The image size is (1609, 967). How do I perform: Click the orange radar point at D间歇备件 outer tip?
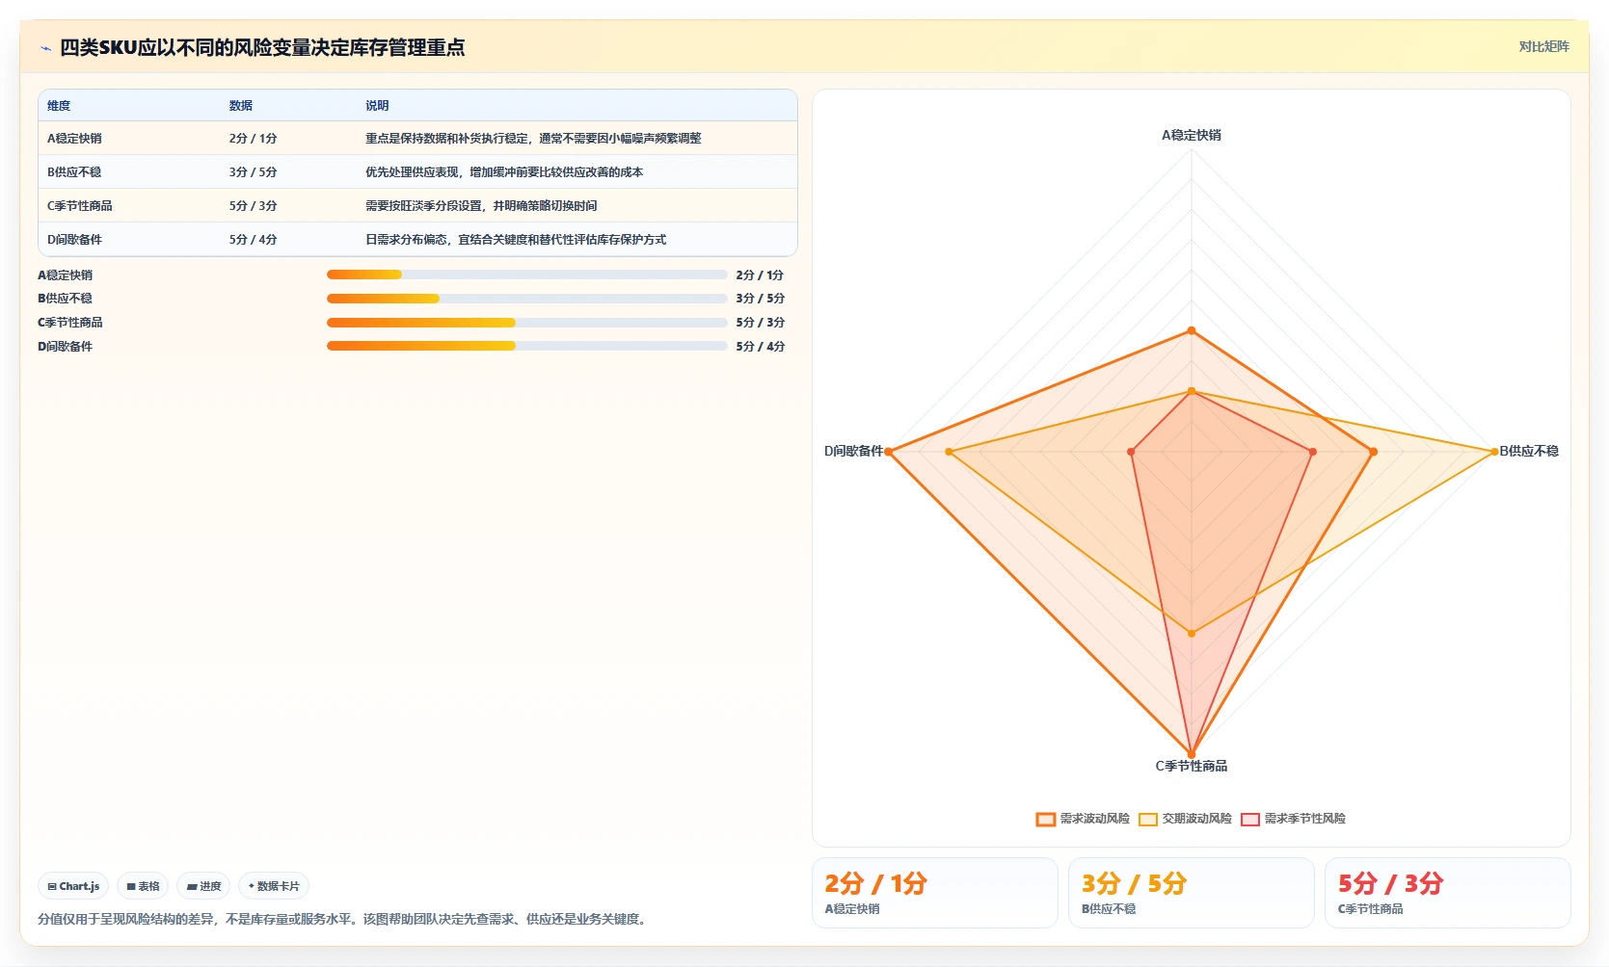pos(889,452)
